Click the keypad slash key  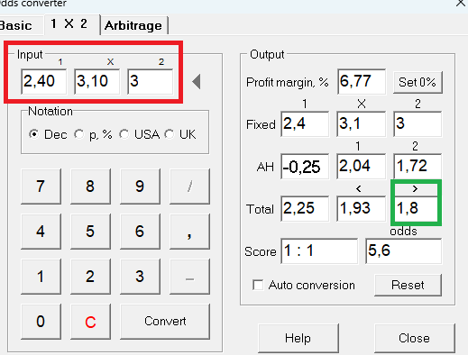click(x=189, y=187)
